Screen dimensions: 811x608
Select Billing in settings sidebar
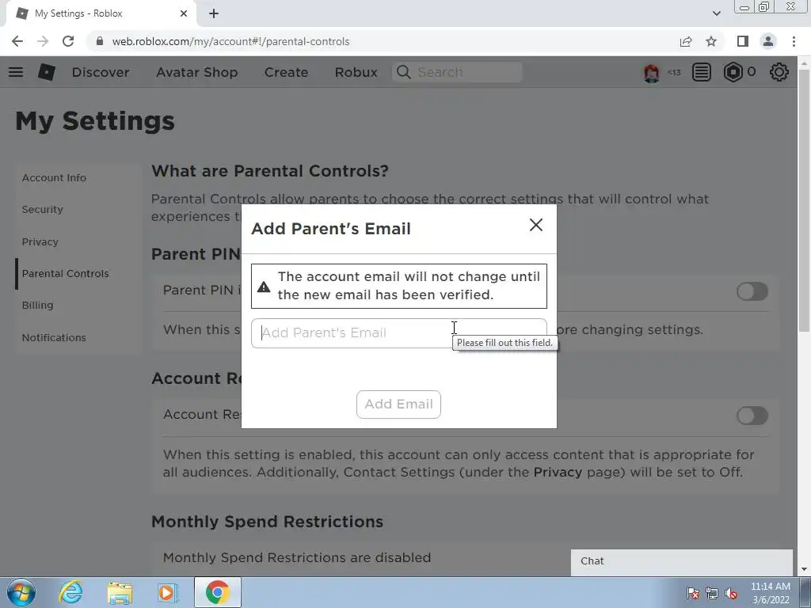click(37, 305)
